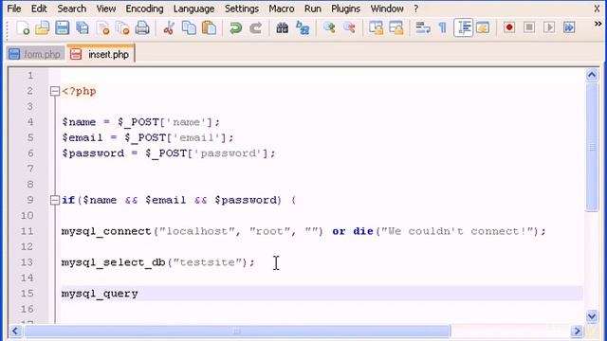Open the Plugins menu
Viewport: 607px width, 341px height.
[x=345, y=9]
